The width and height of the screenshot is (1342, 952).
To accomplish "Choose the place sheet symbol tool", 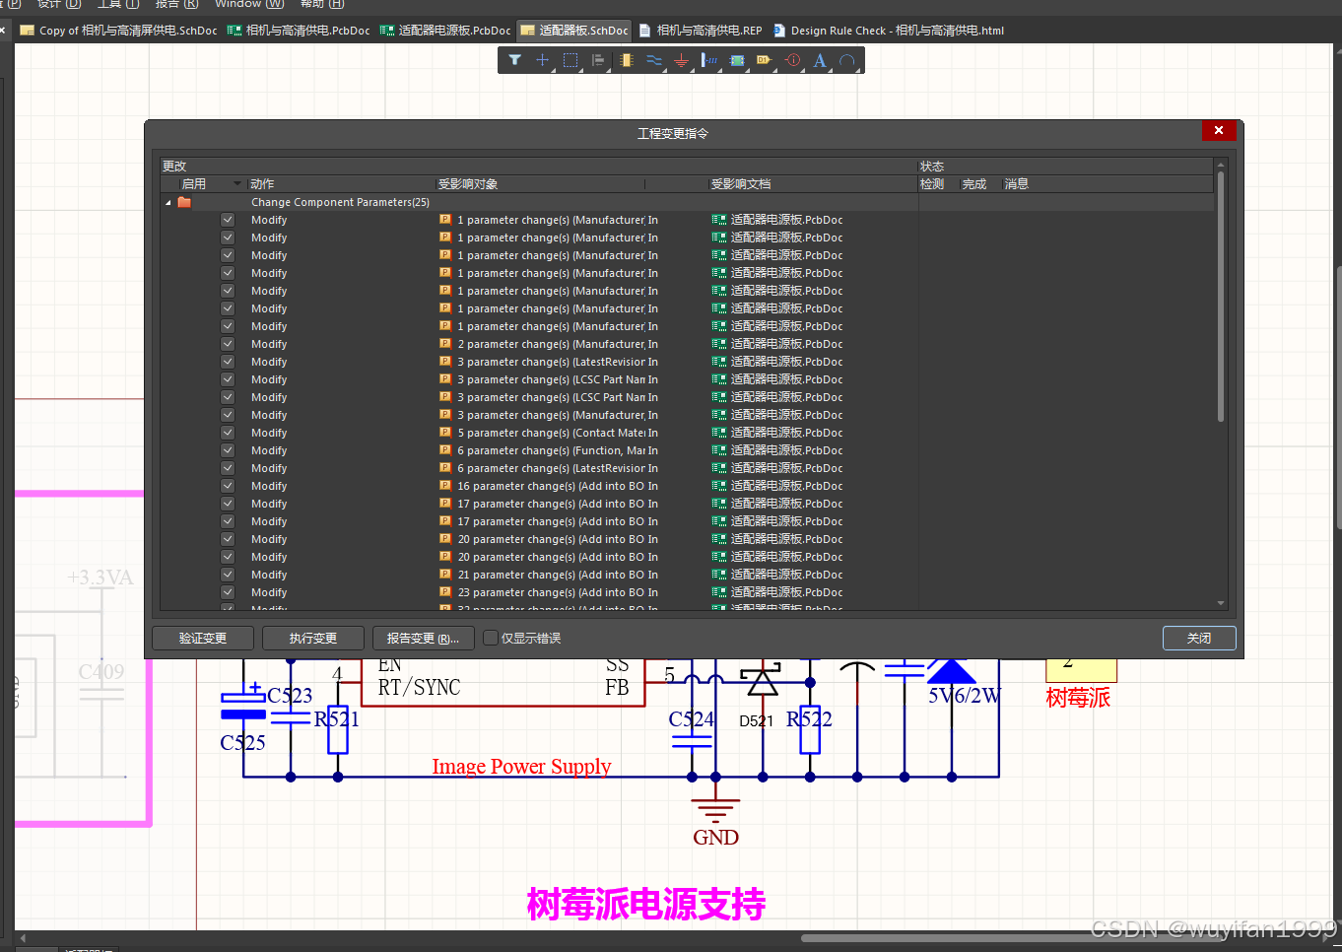I will [x=736, y=60].
